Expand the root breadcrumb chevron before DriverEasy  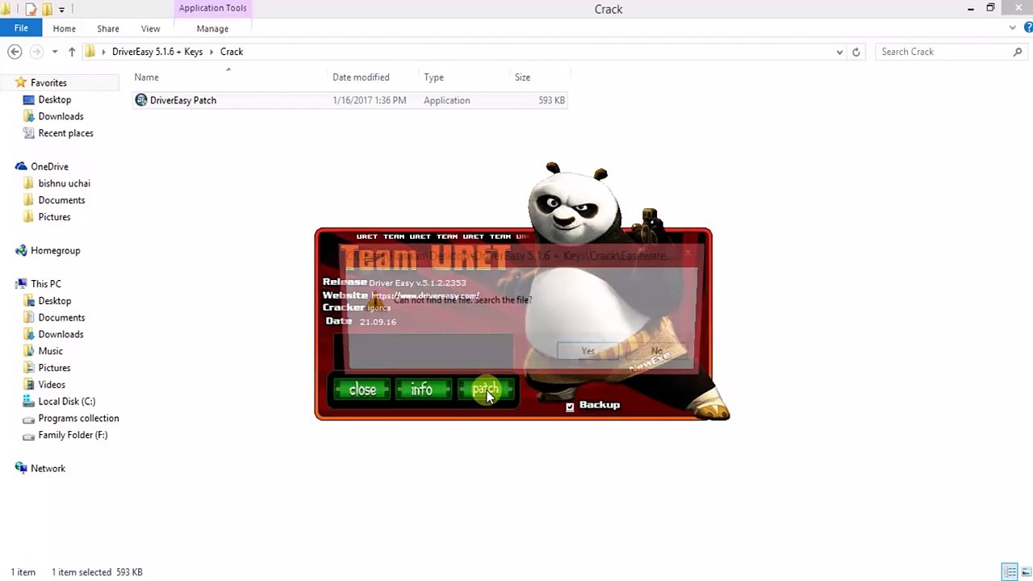click(103, 52)
